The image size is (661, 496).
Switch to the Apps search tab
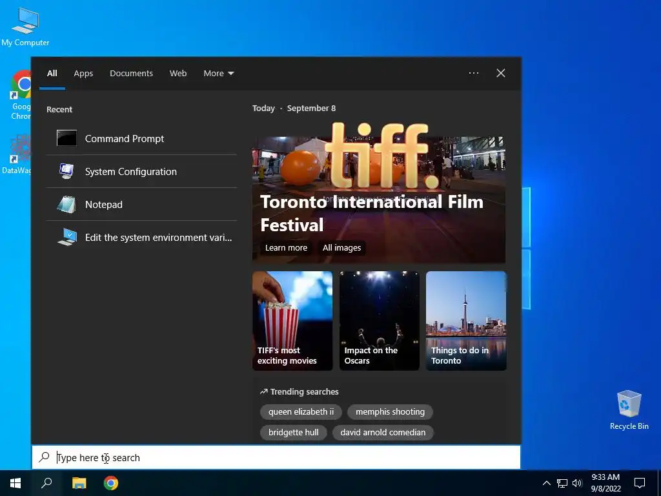[83, 73]
